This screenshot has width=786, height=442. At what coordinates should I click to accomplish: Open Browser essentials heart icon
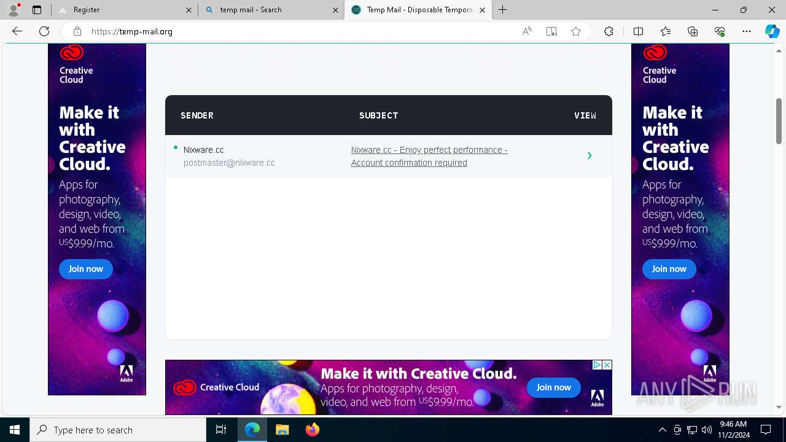[720, 31]
